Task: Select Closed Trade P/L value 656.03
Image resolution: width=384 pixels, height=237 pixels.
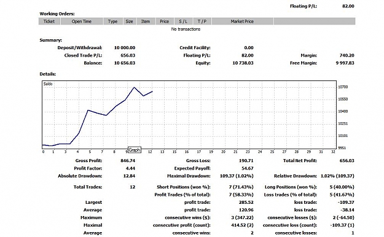Action: (x=128, y=55)
